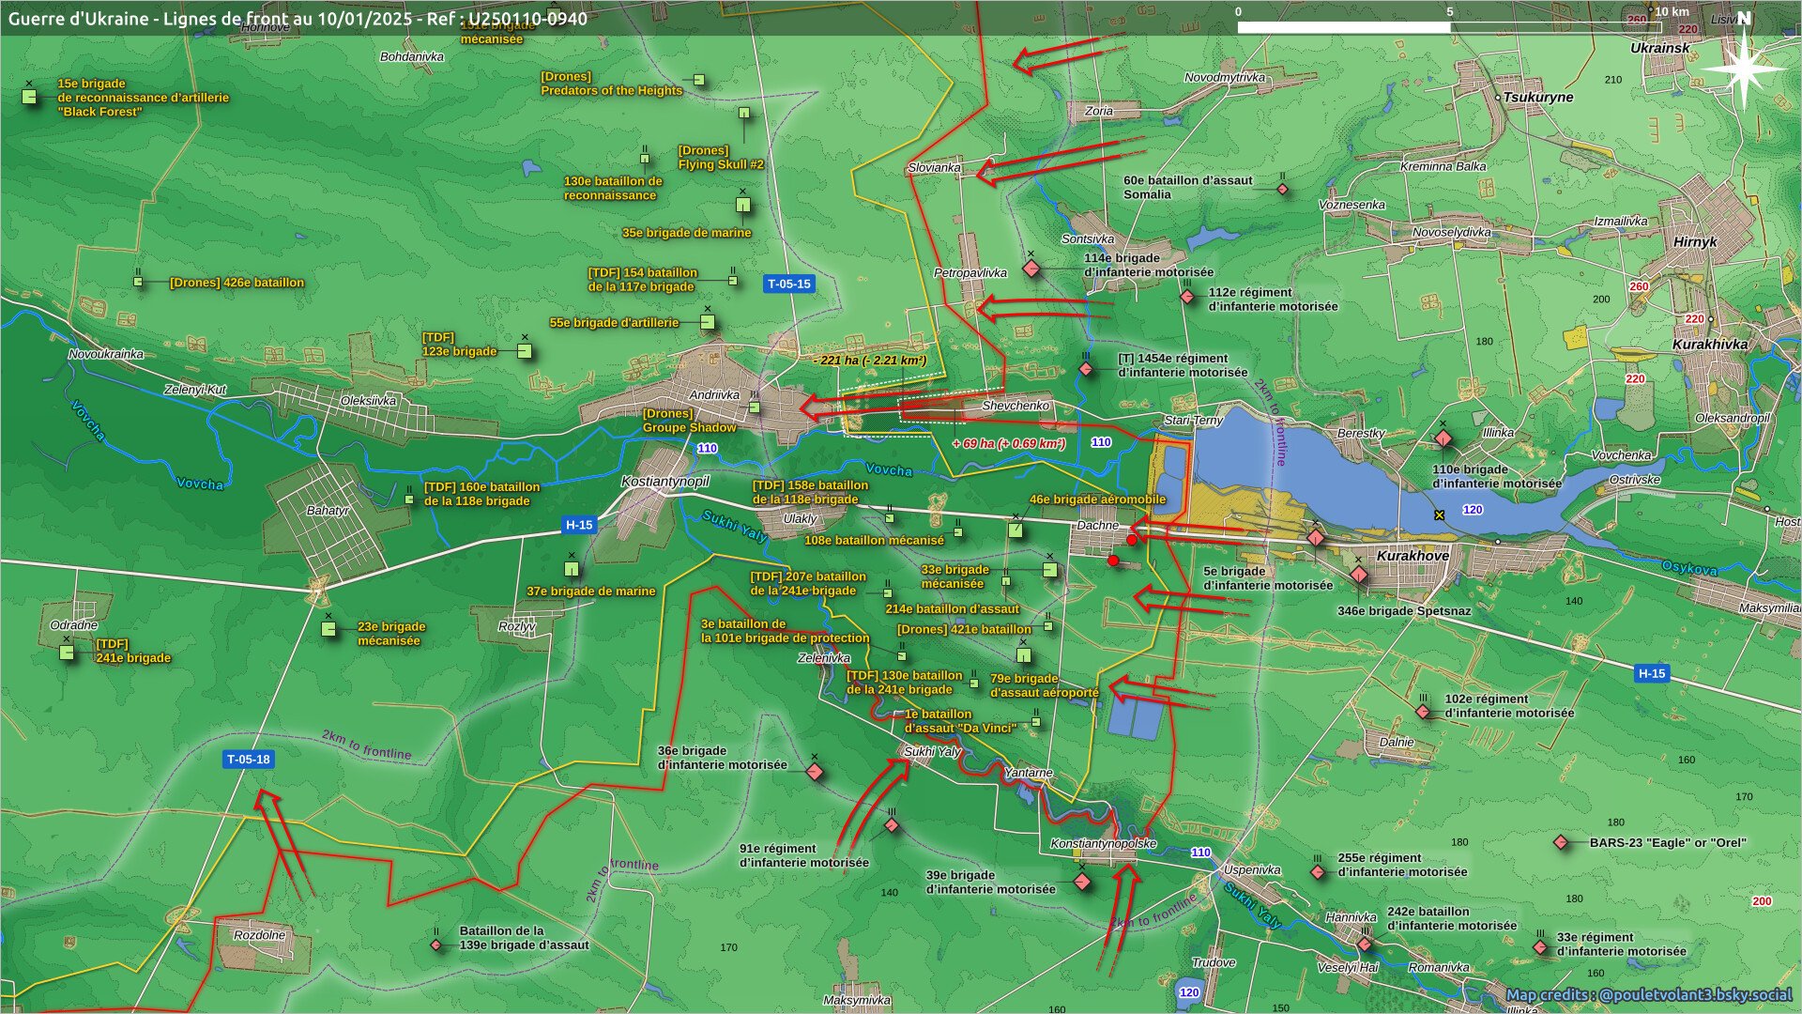Image resolution: width=1802 pixels, height=1014 pixels.
Task: Click the Slovianka village label
Action: pyautogui.click(x=934, y=167)
